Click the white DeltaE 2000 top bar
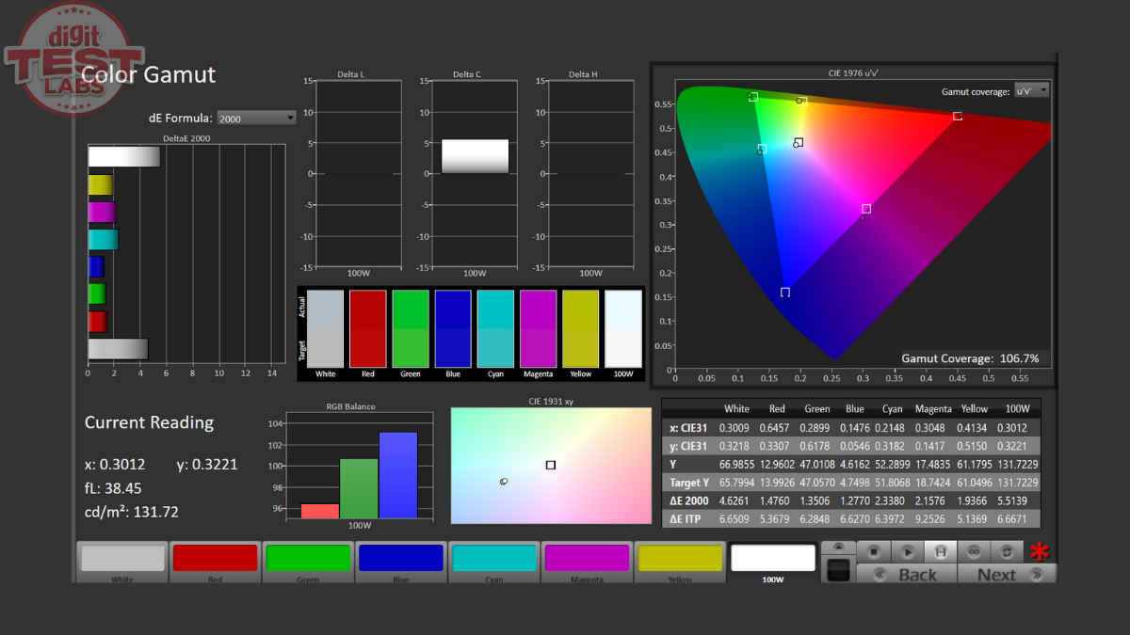Image resolution: width=1130 pixels, height=635 pixels. click(123, 156)
